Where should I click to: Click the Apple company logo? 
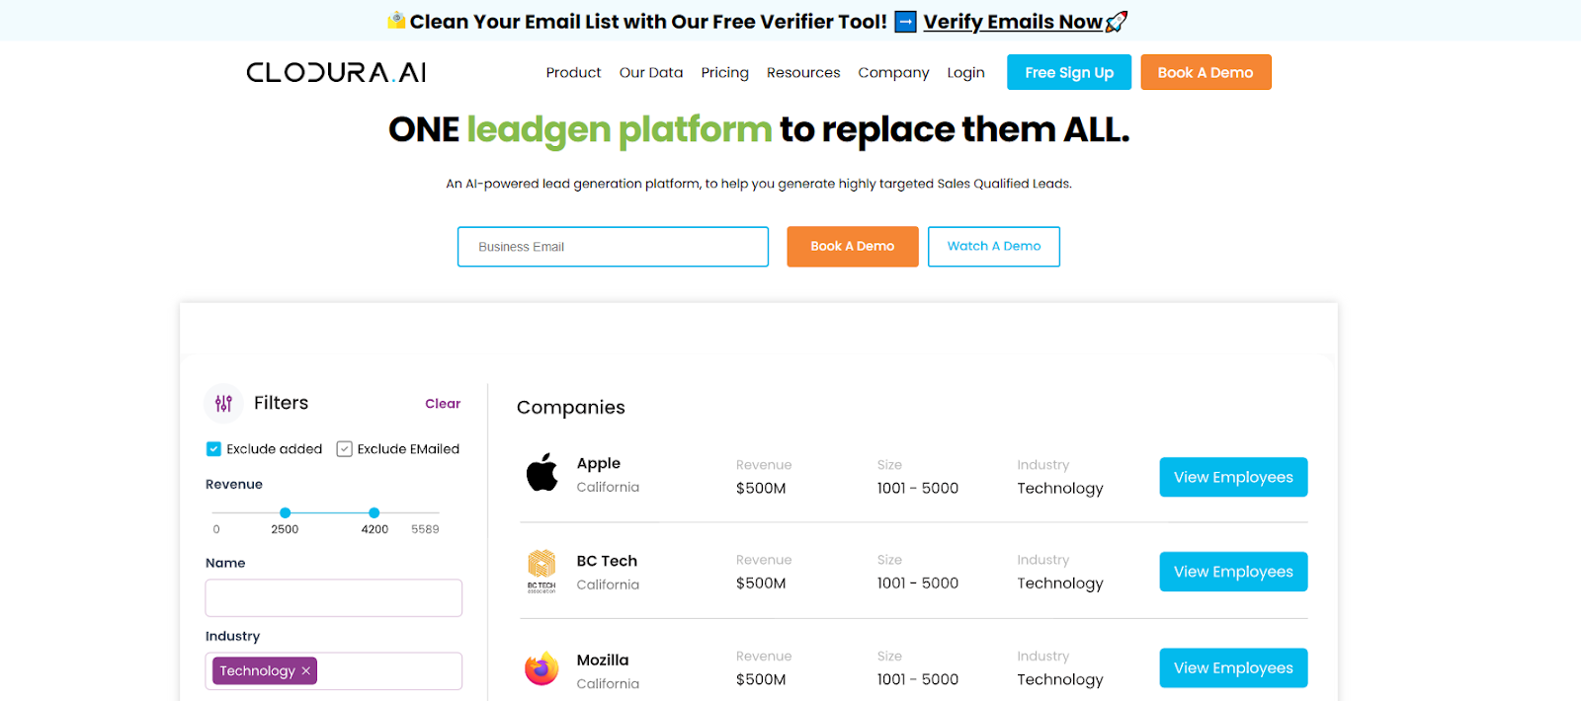[541, 473]
